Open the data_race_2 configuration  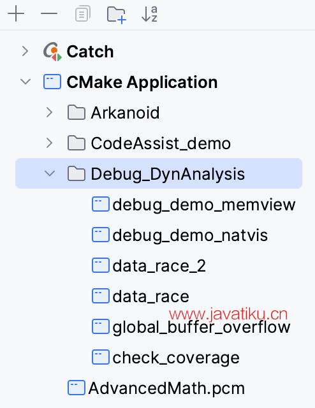click(x=149, y=265)
